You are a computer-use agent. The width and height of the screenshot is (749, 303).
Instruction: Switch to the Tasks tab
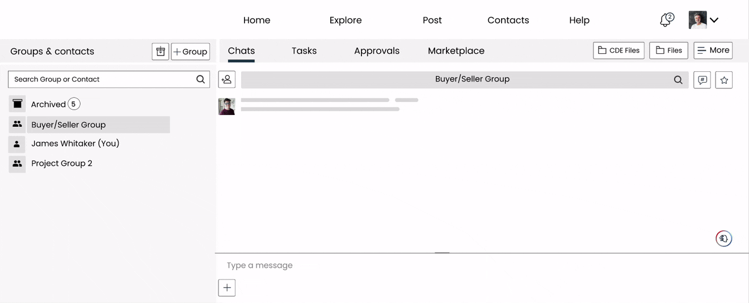click(x=304, y=51)
